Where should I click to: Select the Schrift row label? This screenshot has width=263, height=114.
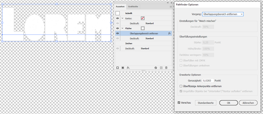click(x=129, y=13)
